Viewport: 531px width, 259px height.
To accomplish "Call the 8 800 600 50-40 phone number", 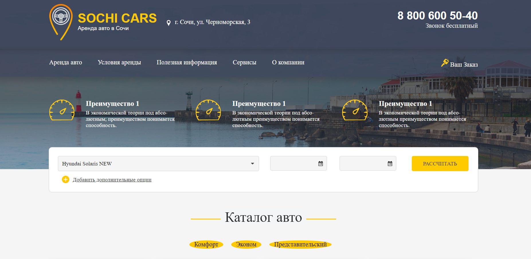I will 437,16.
